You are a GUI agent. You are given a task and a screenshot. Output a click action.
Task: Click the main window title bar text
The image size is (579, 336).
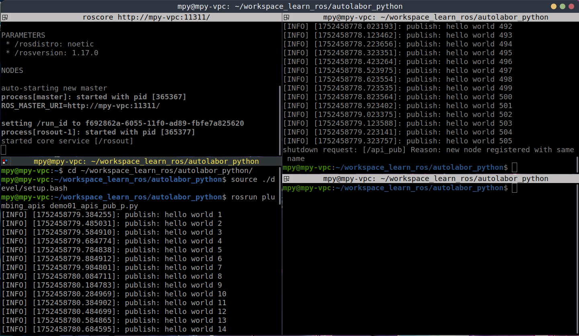click(x=289, y=6)
